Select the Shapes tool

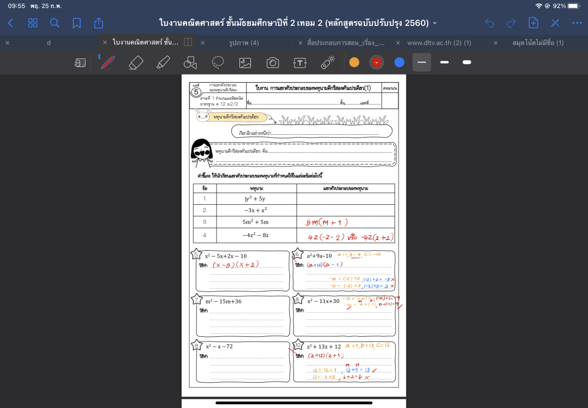tap(190, 63)
